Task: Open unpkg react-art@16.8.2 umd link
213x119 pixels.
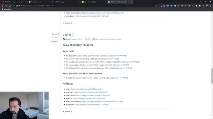Action: (91, 92)
